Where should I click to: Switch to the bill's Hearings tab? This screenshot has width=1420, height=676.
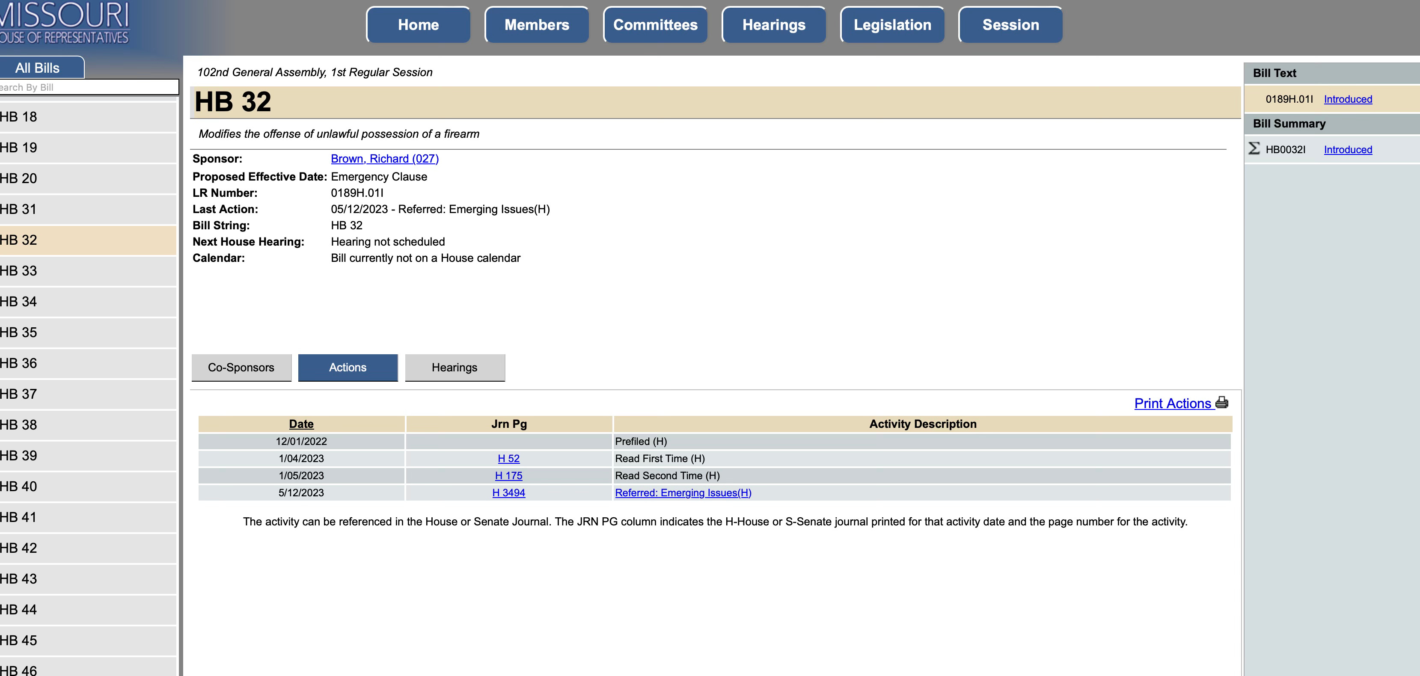pyautogui.click(x=455, y=368)
